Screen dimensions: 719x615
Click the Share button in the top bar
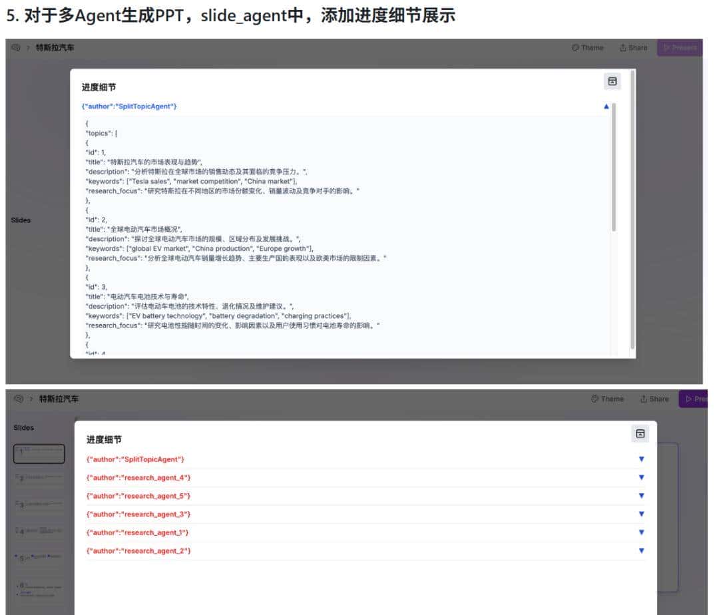[x=632, y=47]
